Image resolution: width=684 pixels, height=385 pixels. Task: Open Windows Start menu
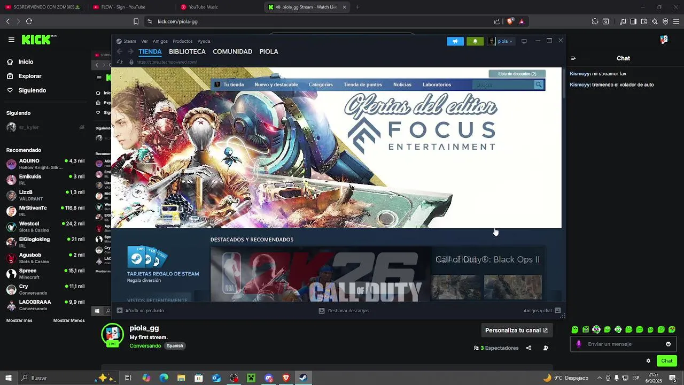(9, 378)
